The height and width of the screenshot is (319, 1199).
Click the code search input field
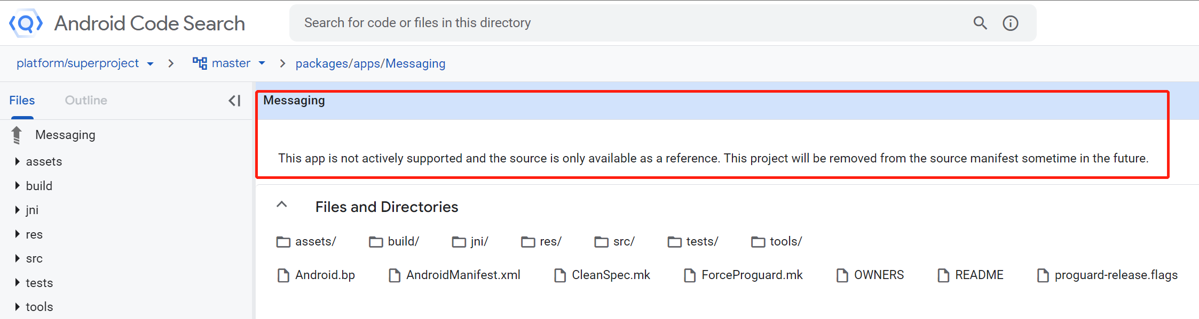630,23
